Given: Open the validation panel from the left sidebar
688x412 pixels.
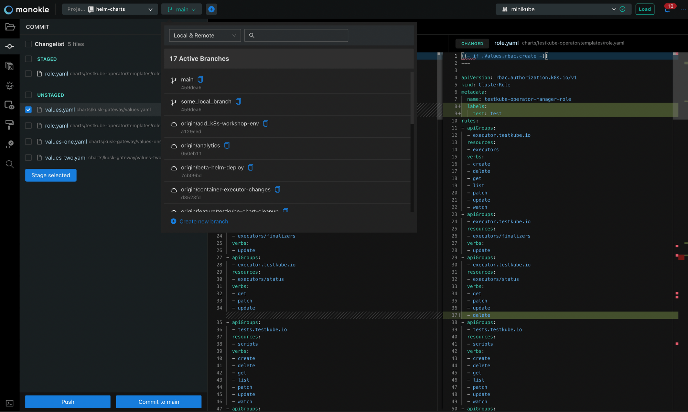Looking at the screenshot, I should tap(10, 144).
